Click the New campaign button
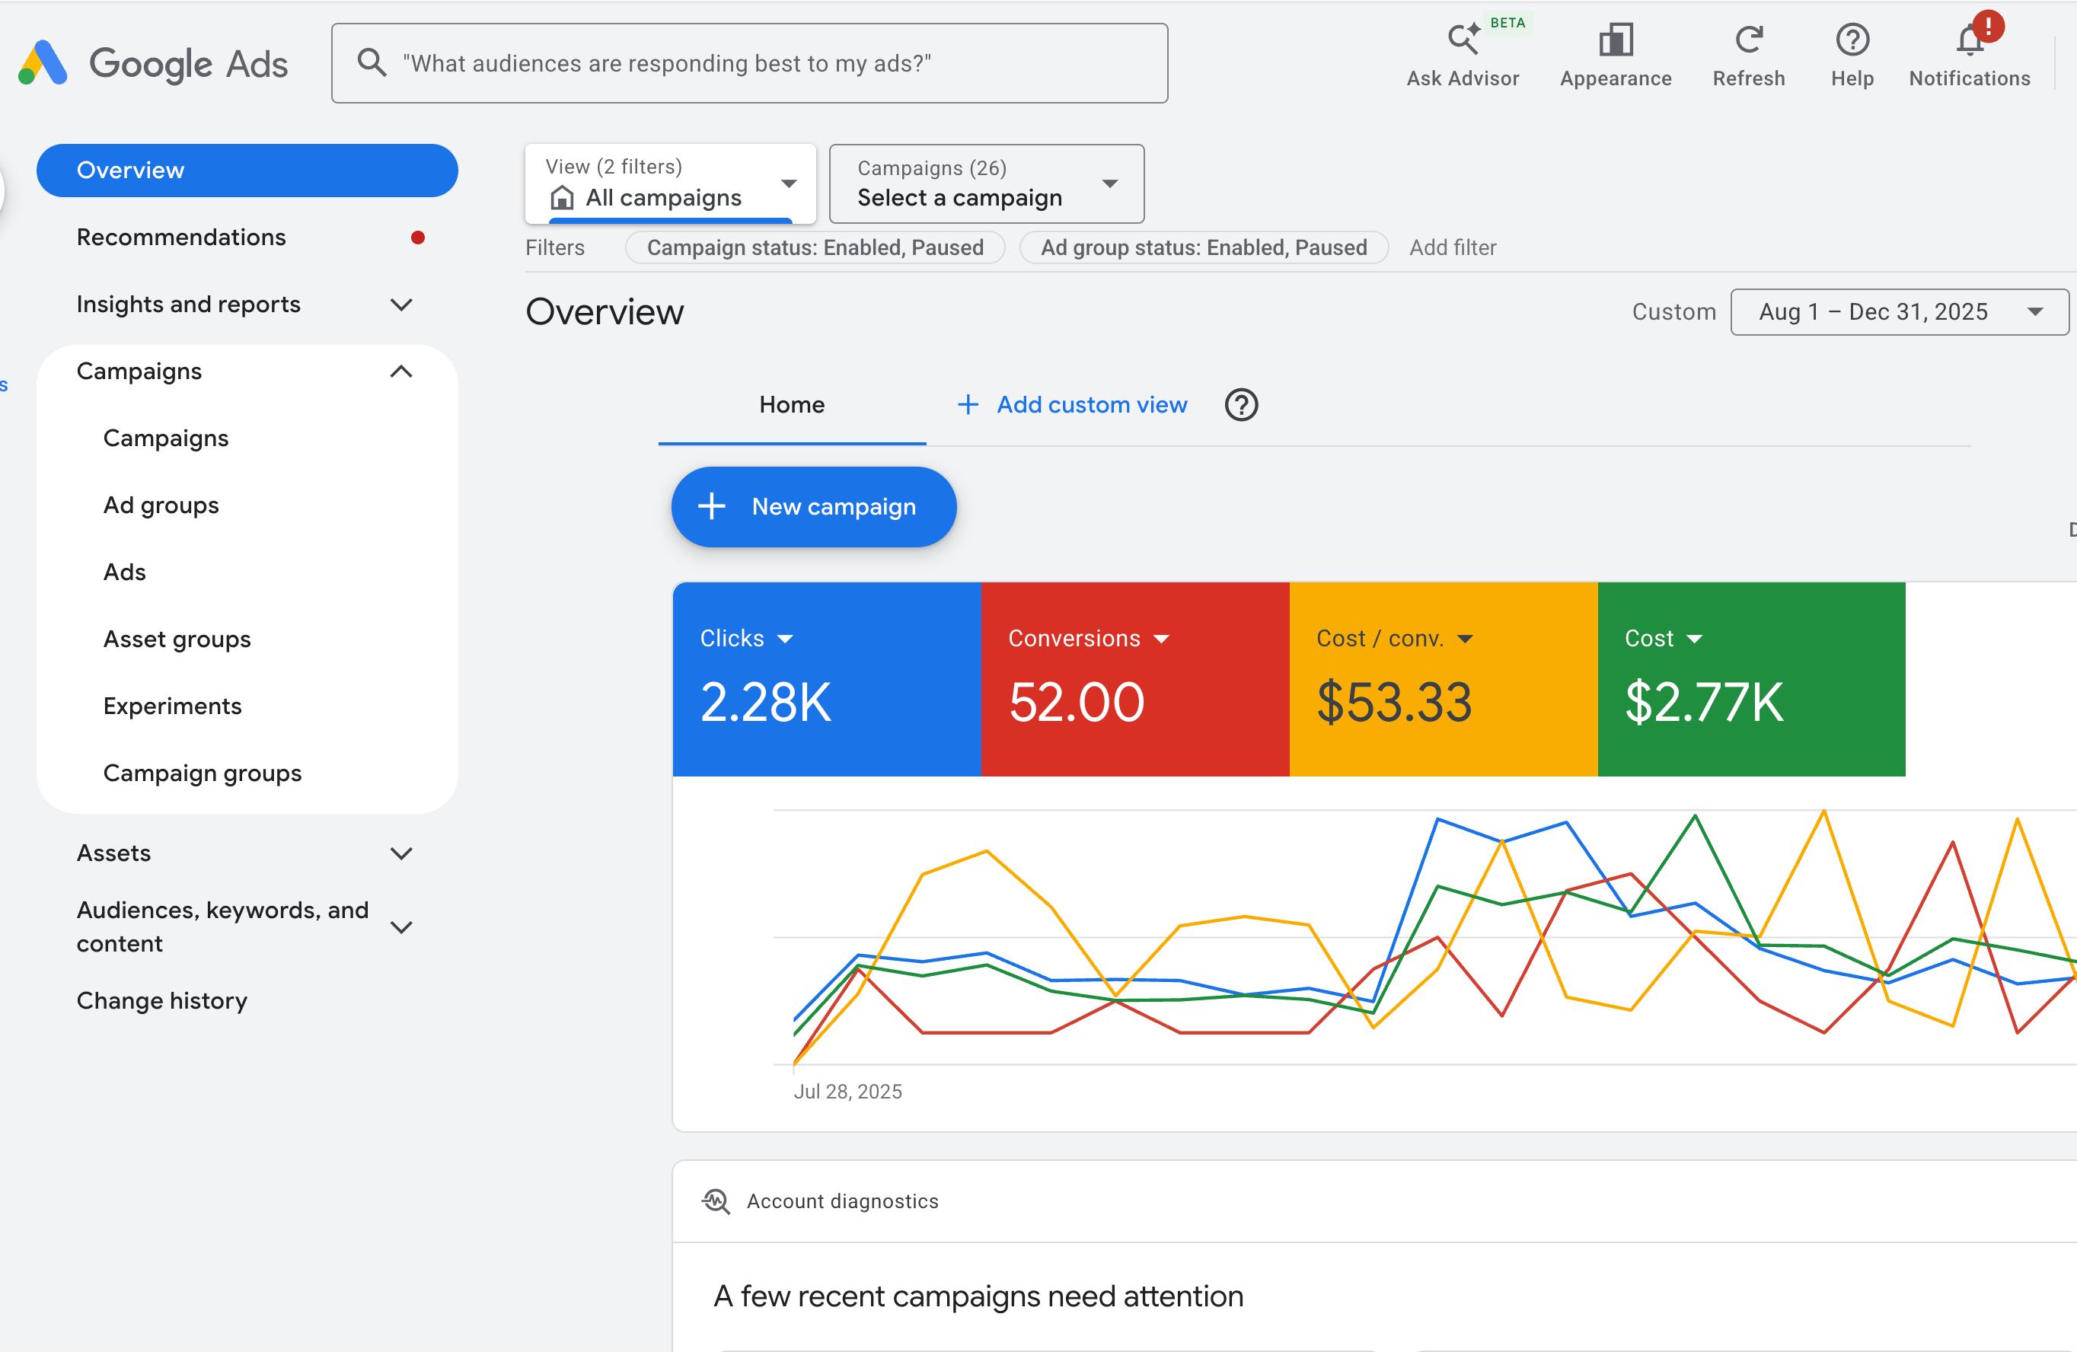The image size is (2077, 1352). [x=813, y=506]
